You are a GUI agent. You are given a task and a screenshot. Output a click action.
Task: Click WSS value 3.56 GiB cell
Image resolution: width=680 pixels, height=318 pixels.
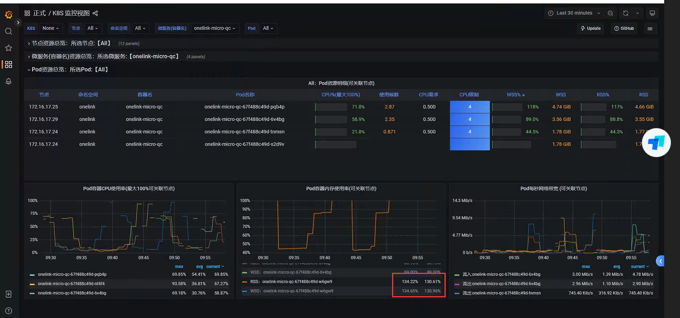(561, 119)
